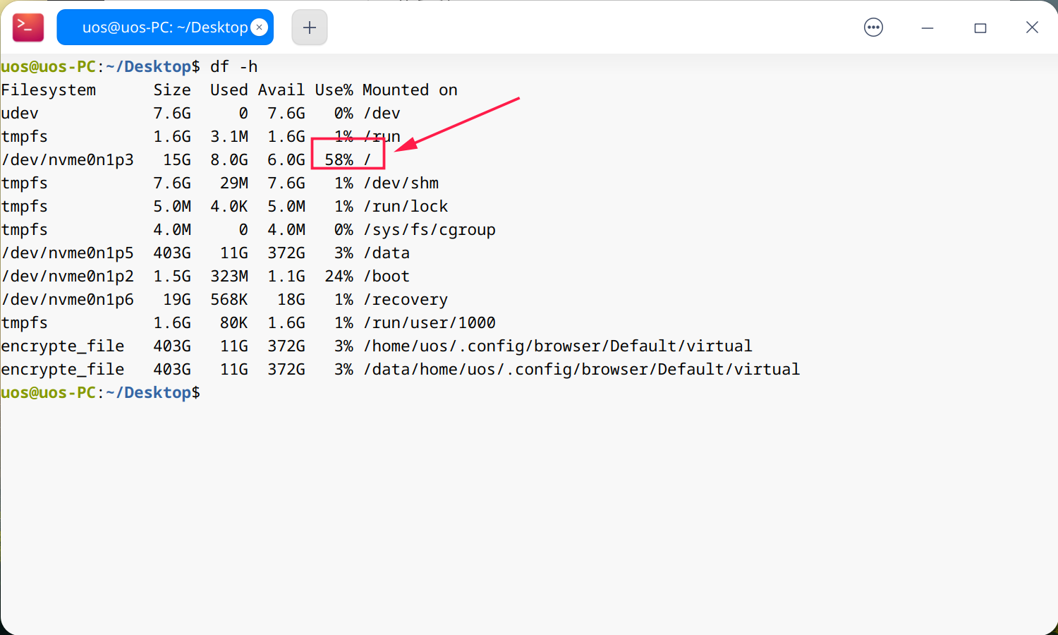Click the udev filesystem row name

point(20,114)
